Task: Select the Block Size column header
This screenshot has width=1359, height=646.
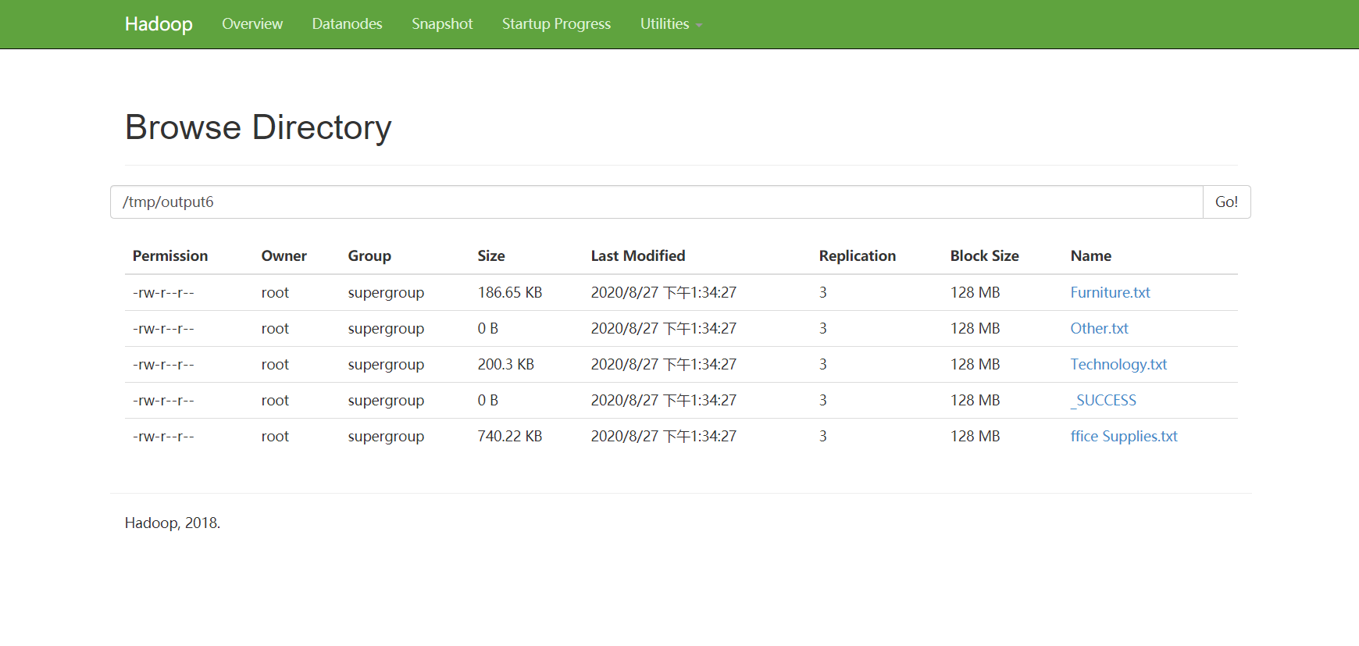Action: click(x=985, y=256)
